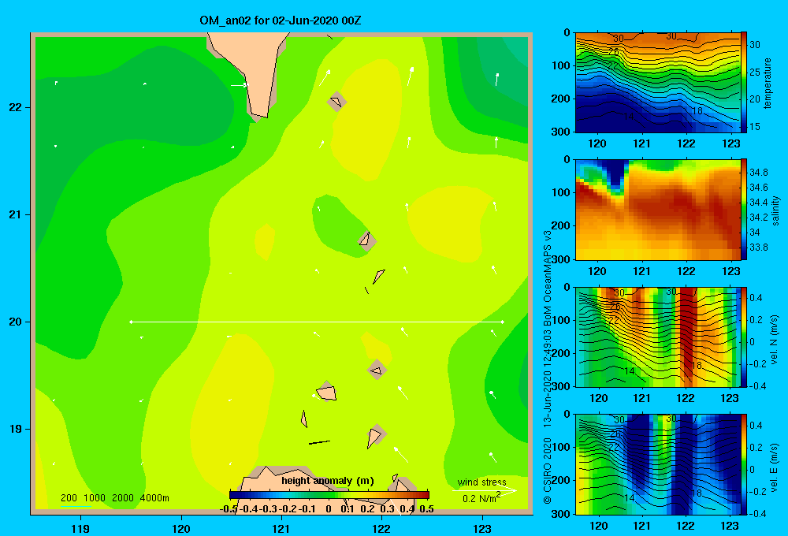Click the vel. N colorbar
This screenshot has width=788, height=536.
click(744, 337)
